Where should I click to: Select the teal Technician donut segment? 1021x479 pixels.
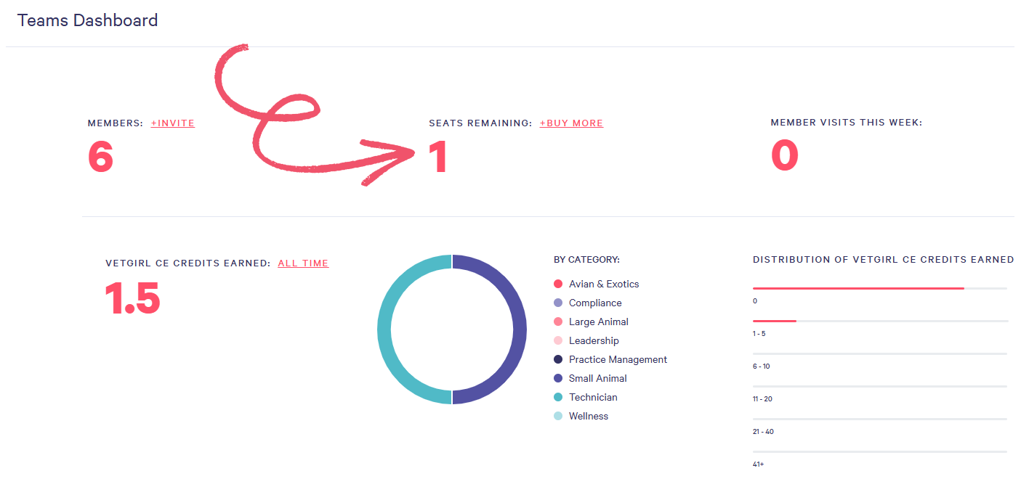(x=384, y=329)
